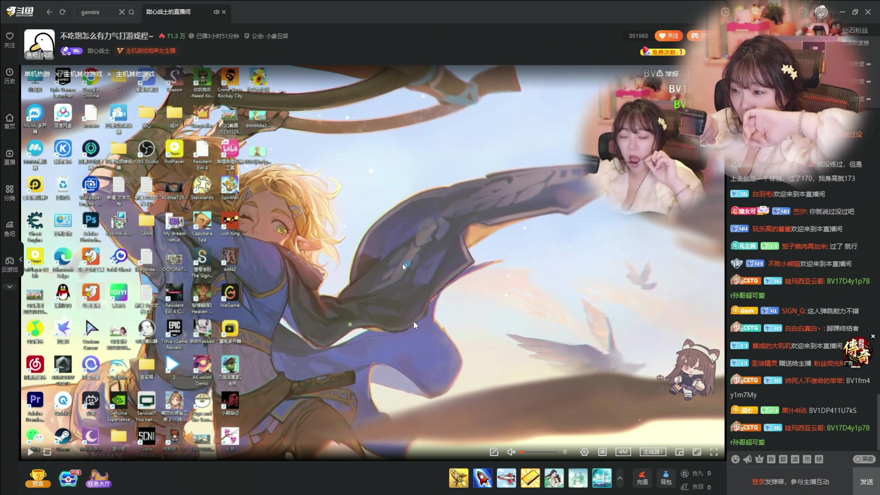This screenshot has width=880, height=495.
Task: Refresh the page with the reload icon
Action: (62, 12)
